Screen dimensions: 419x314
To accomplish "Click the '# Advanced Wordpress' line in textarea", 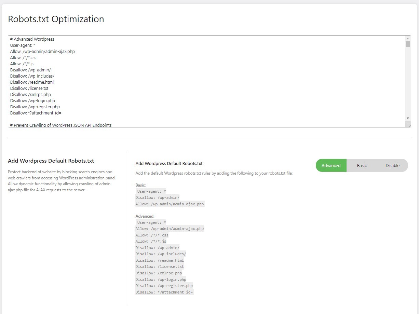I will pyautogui.click(x=32, y=39).
